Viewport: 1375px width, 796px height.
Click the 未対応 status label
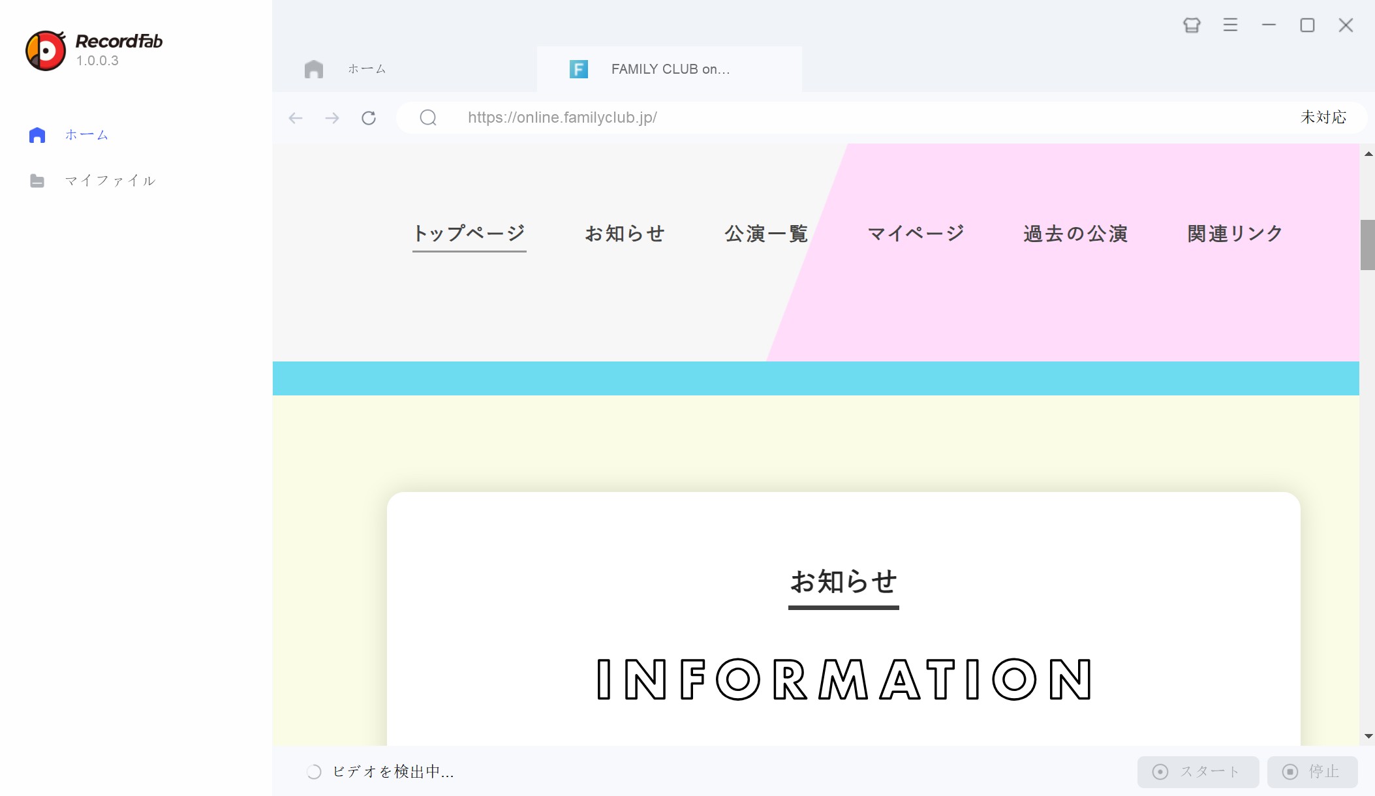point(1323,117)
